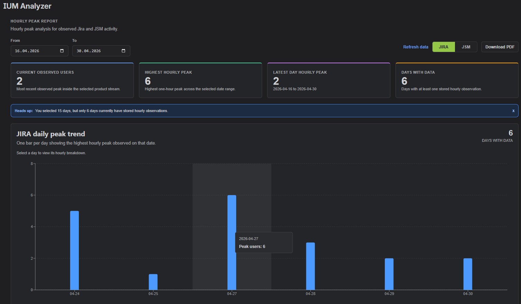Select the 04-24 bar in the chart

(x=74, y=250)
